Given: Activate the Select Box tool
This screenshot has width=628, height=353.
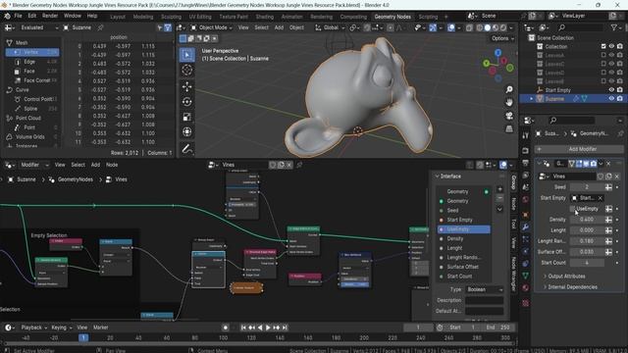Looking at the screenshot, I should 186,55.
